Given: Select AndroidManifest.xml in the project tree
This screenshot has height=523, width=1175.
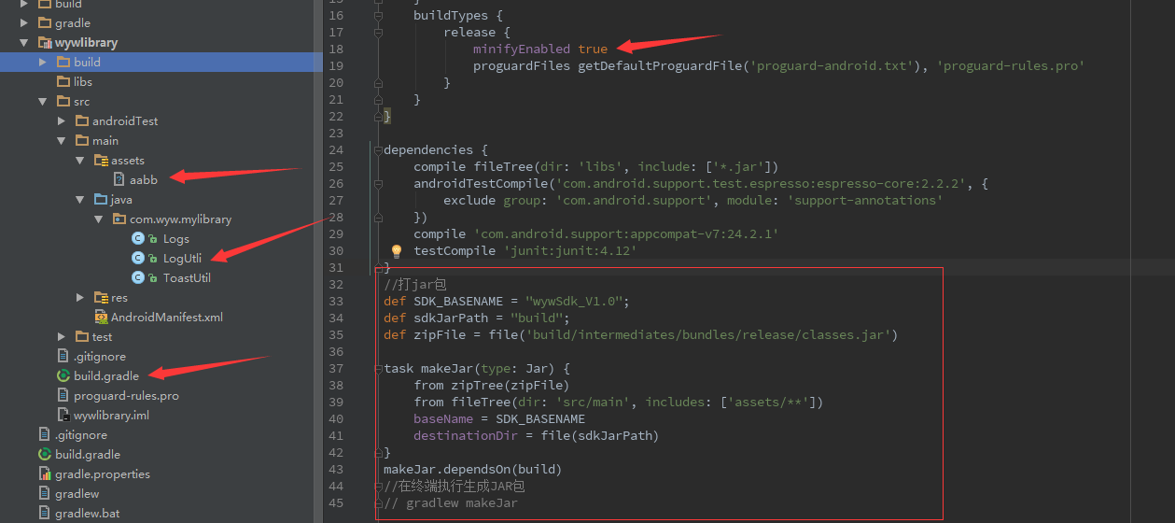Looking at the screenshot, I should [167, 317].
